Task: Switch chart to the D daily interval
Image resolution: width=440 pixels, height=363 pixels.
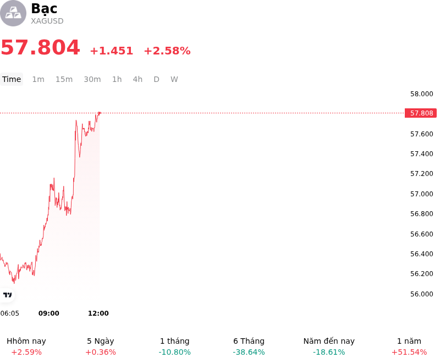Action: pos(157,79)
